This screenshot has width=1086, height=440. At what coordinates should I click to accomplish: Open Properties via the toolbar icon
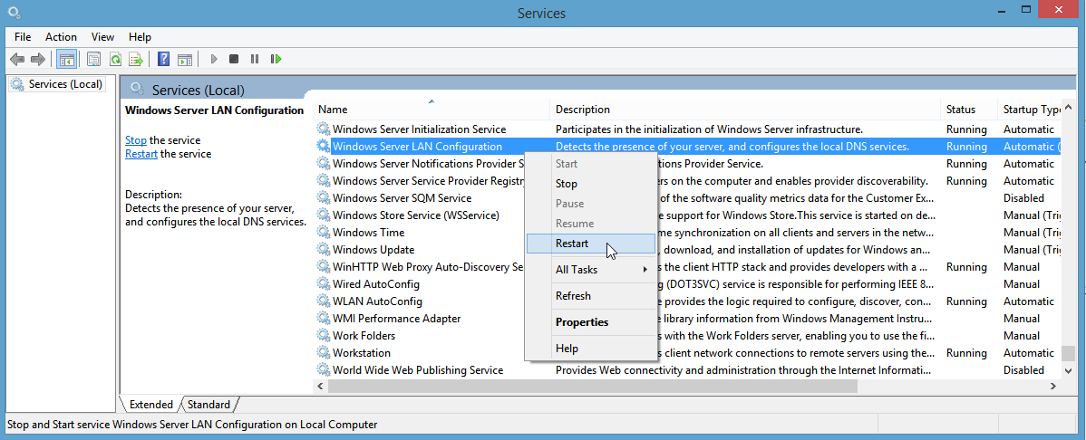point(93,60)
